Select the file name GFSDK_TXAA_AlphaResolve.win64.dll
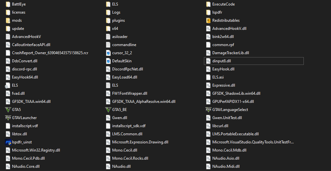 coord(144,102)
